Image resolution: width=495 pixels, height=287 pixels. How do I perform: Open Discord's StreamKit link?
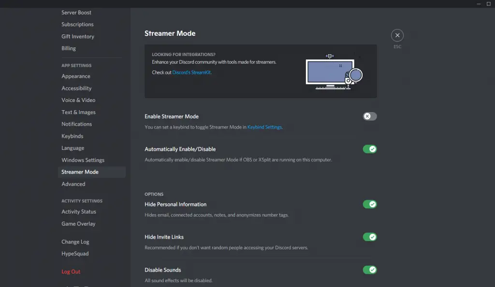click(x=191, y=72)
